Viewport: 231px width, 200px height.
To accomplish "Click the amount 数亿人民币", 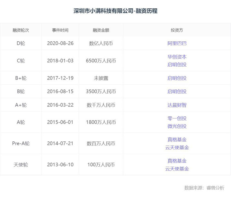I will [x=101, y=43].
